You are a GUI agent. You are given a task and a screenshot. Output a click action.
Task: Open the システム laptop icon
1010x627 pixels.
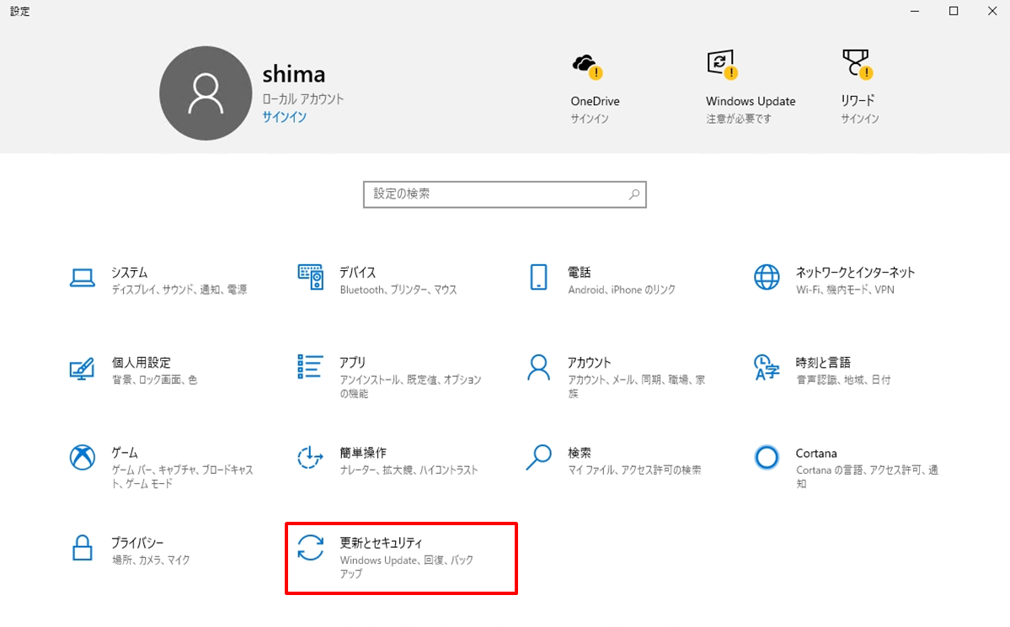pyautogui.click(x=83, y=278)
